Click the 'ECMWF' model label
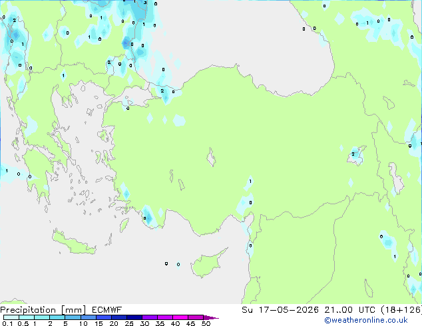 pyautogui.click(x=107, y=310)
